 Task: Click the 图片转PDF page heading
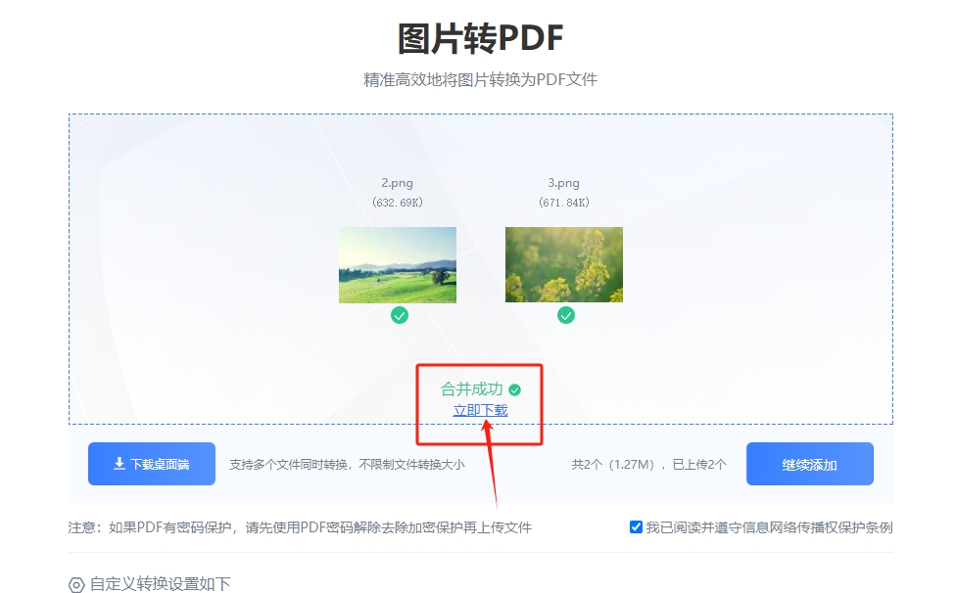tap(481, 38)
